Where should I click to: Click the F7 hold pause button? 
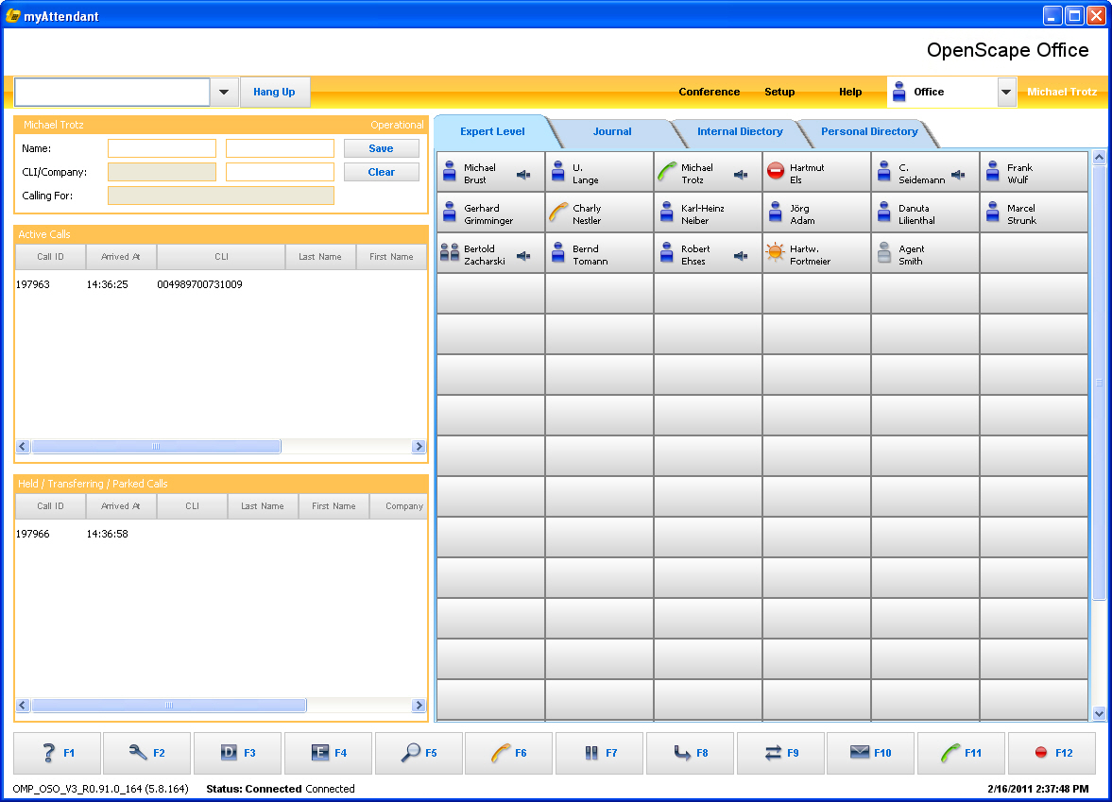click(x=599, y=753)
